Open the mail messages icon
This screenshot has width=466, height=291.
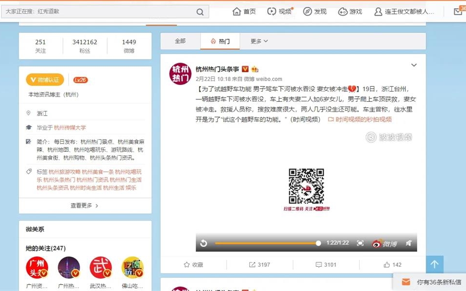click(457, 12)
